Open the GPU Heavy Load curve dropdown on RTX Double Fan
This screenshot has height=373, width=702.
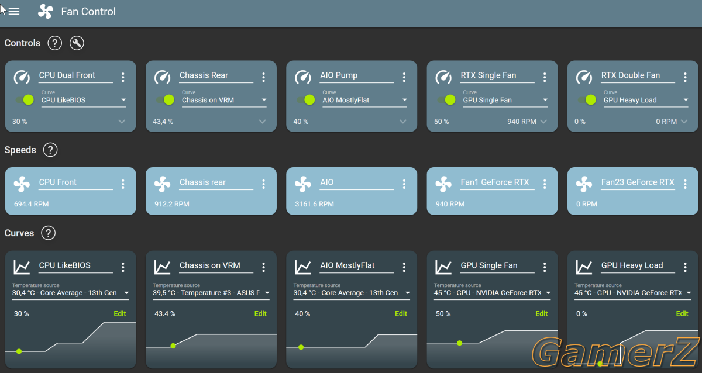(646, 100)
